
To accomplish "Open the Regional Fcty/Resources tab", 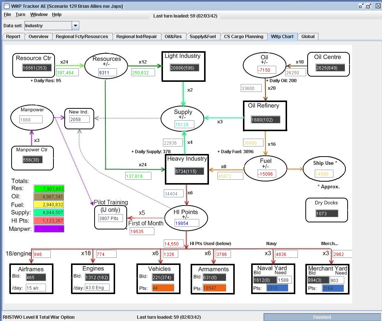I will click(x=82, y=37).
